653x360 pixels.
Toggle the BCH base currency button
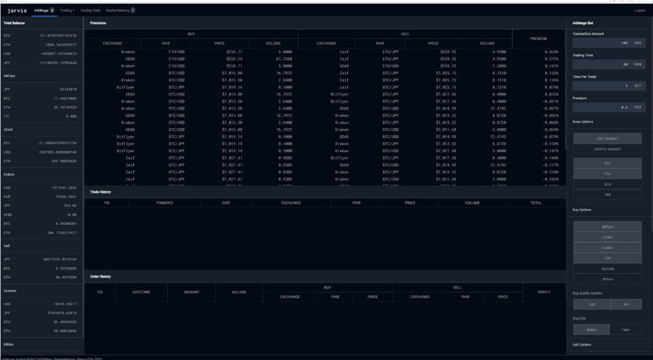607,184
